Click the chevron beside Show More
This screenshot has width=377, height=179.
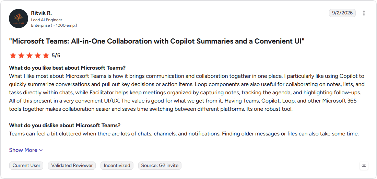click(x=41, y=151)
